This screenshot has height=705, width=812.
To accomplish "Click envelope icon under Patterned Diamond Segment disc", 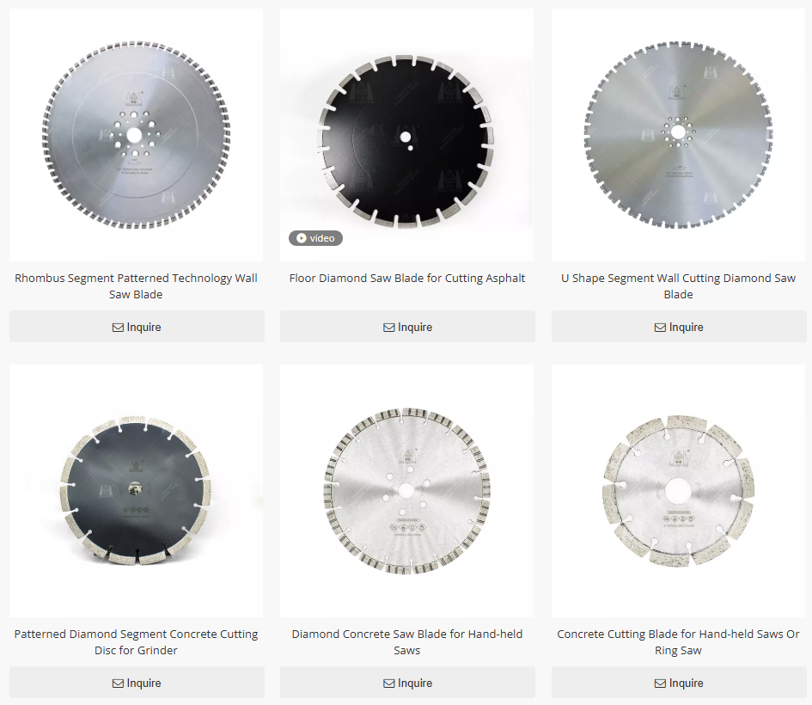I will (118, 684).
